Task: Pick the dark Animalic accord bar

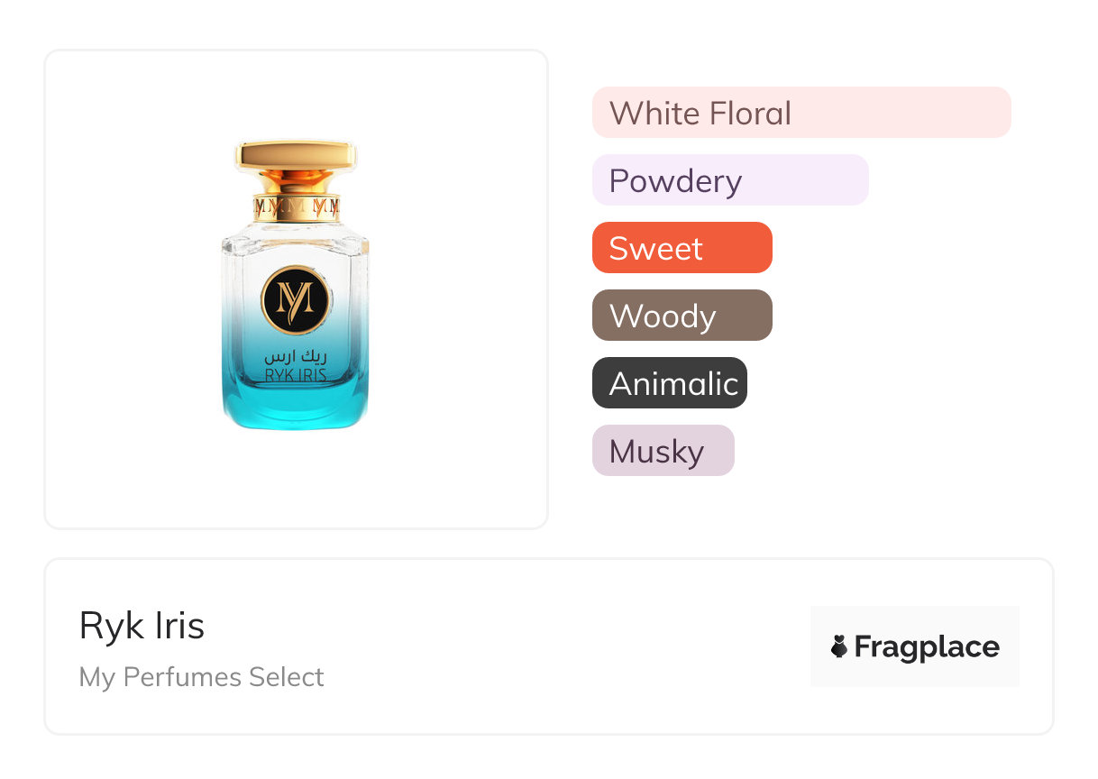Action: coord(669,383)
